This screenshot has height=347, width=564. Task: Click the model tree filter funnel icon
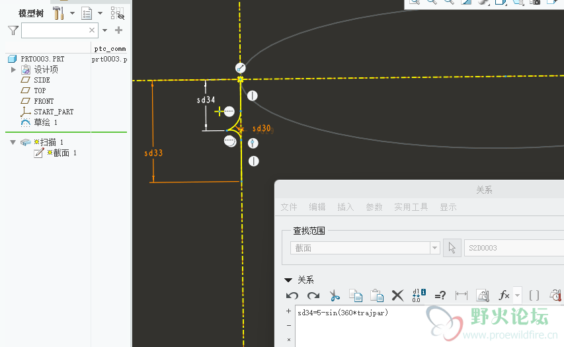[x=13, y=30]
